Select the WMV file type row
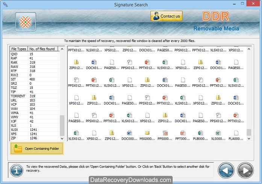Viewport: 262px width, 184px height. [x=34, y=117]
